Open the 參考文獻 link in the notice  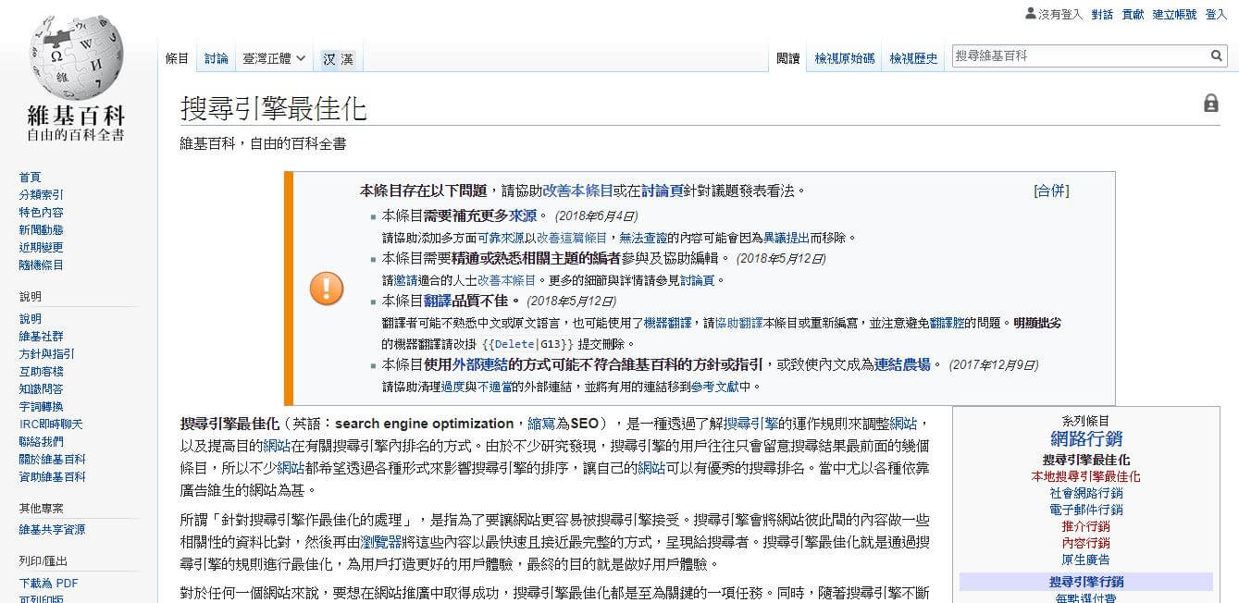[x=714, y=387]
